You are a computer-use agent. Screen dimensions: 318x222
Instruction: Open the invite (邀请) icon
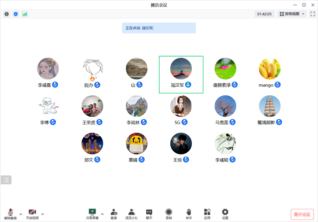[114, 213]
